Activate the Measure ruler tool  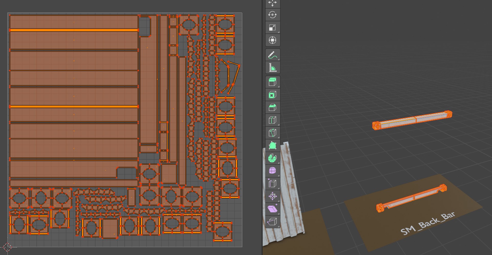272,68
